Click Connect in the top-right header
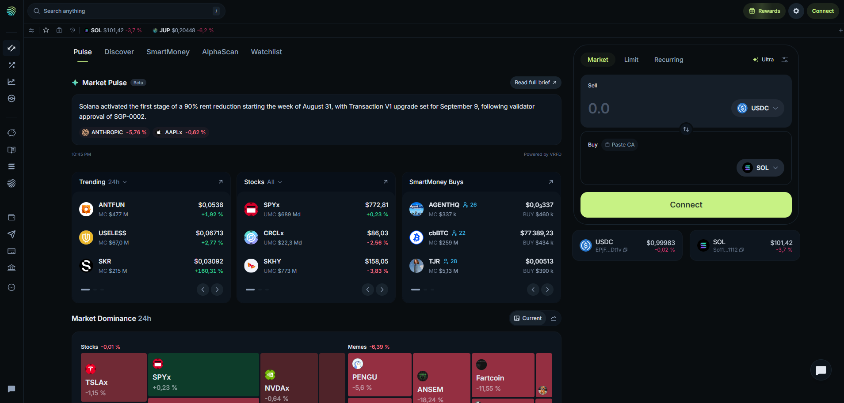844x403 pixels. coord(823,11)
